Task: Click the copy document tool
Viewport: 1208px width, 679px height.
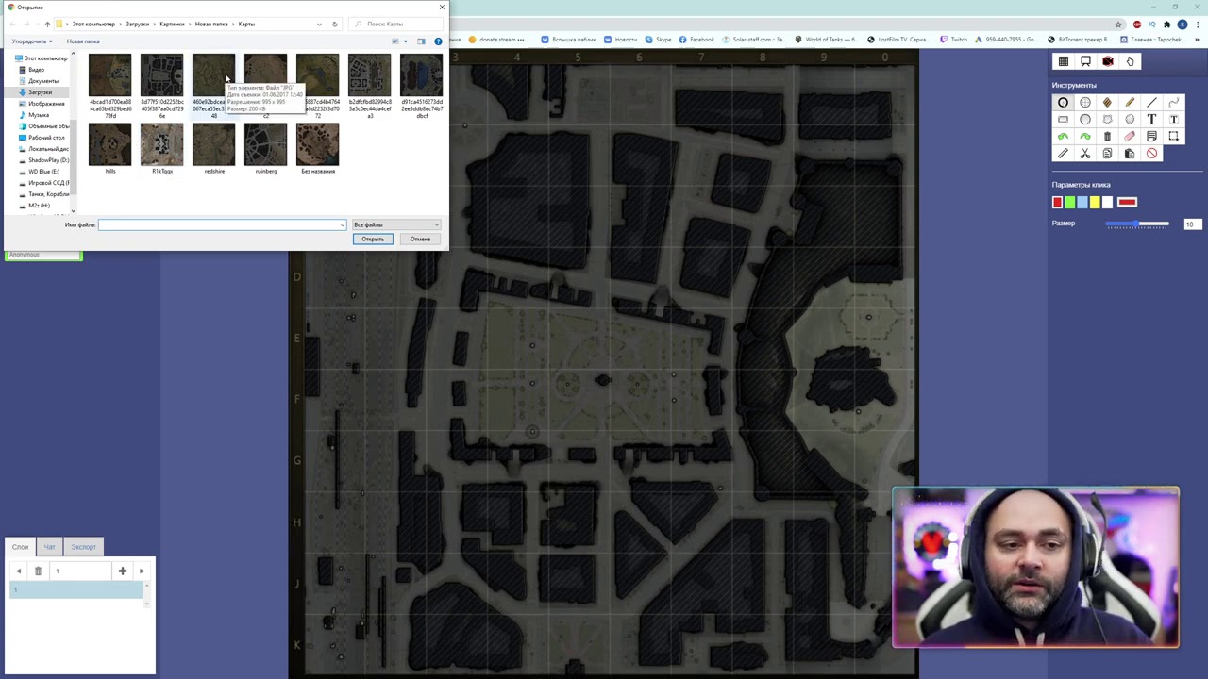Action: [1107, 154]
